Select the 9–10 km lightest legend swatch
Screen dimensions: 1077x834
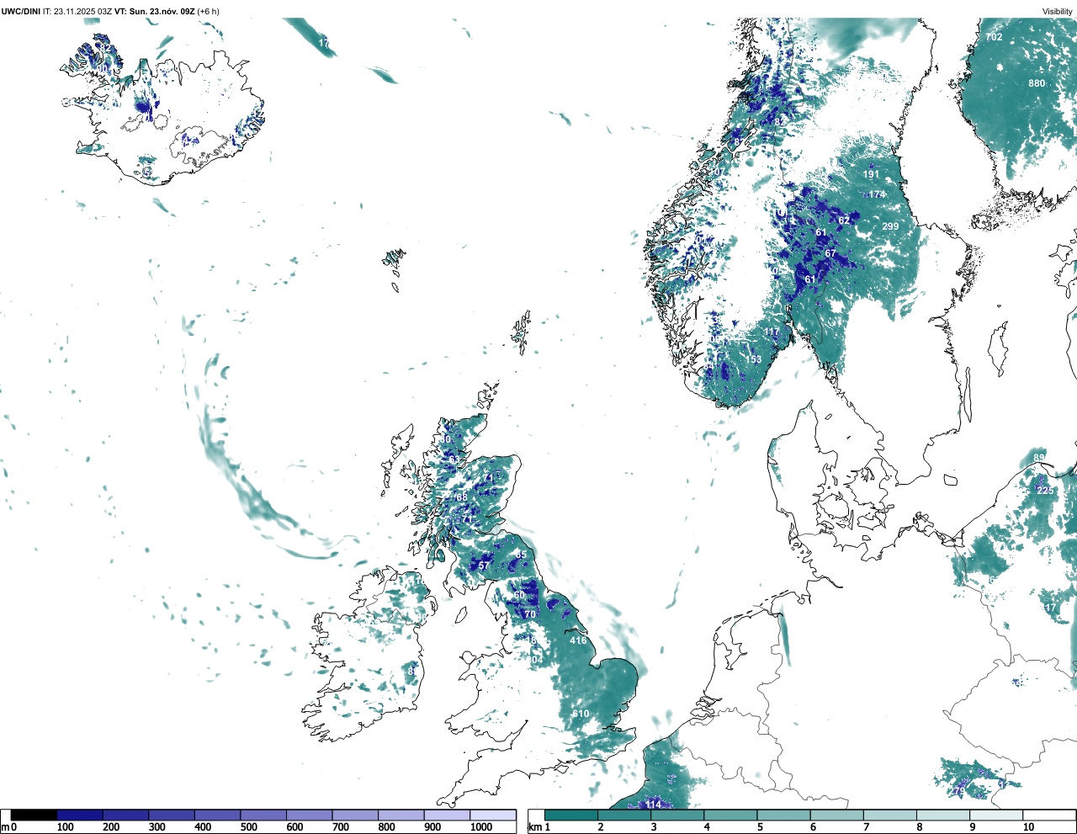pos(996,815)
